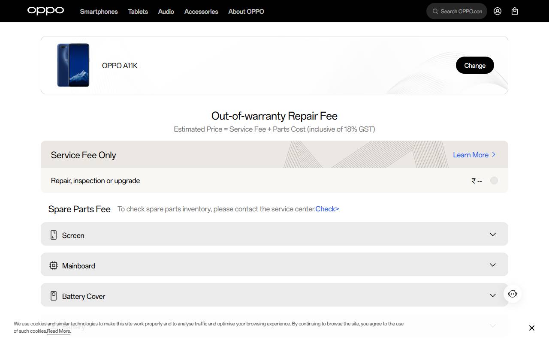Open the chat support robot icon
Screen dimensions: 549x343
[513, 294]
